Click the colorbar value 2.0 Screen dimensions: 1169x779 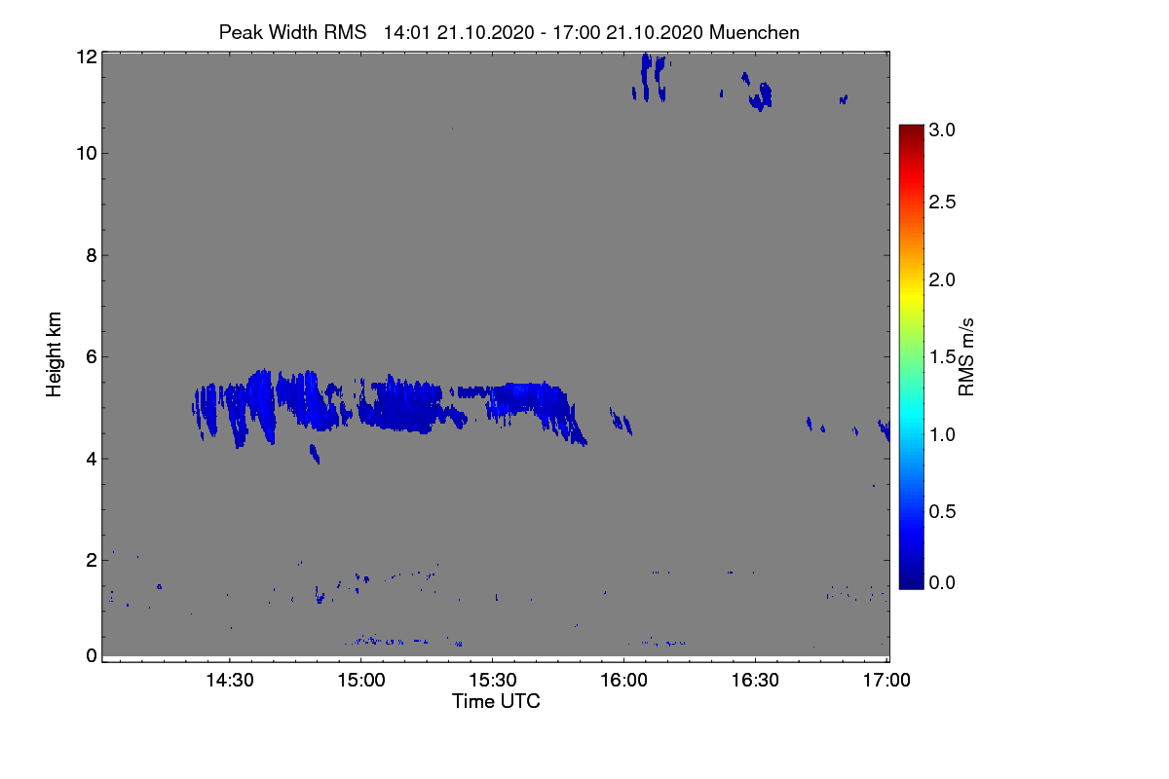pos(941,280)
